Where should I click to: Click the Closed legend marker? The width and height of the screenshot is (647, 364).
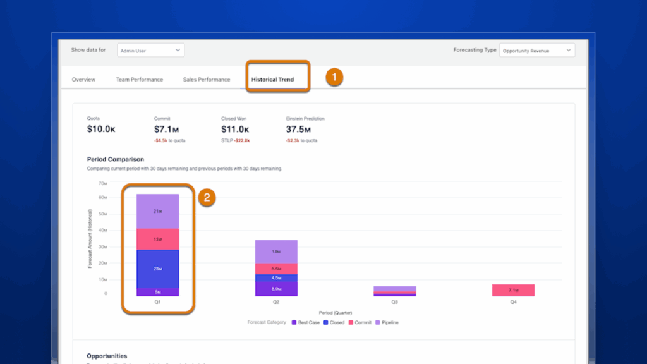point(327,322)
